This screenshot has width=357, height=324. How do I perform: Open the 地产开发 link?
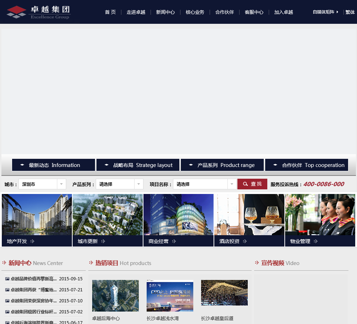point(17,241)
